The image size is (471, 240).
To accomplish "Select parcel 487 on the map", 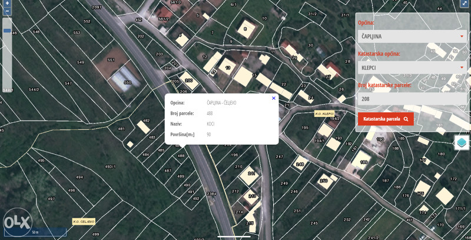I will (x=168, y=171).
